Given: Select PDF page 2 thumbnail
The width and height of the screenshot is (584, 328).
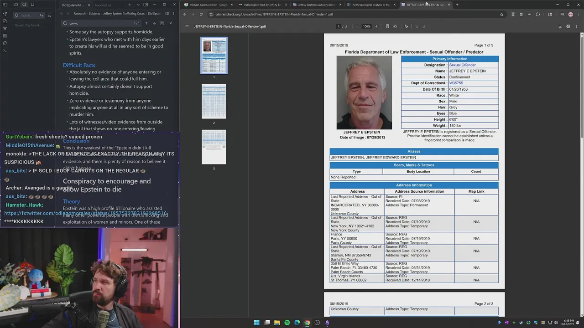Looking at the screenshot, I should click(214, 101).
